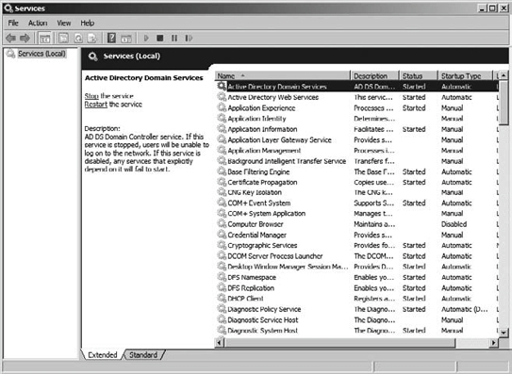Select the Application Information service
The height and width of the screenshot is (374, 512).
(356, 129)
